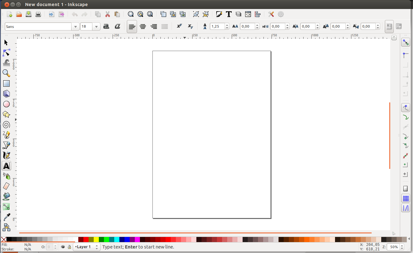Choose the Calligraphy pen tool
This screenshot has width=413, height=253.
click(x=6, y=156)
